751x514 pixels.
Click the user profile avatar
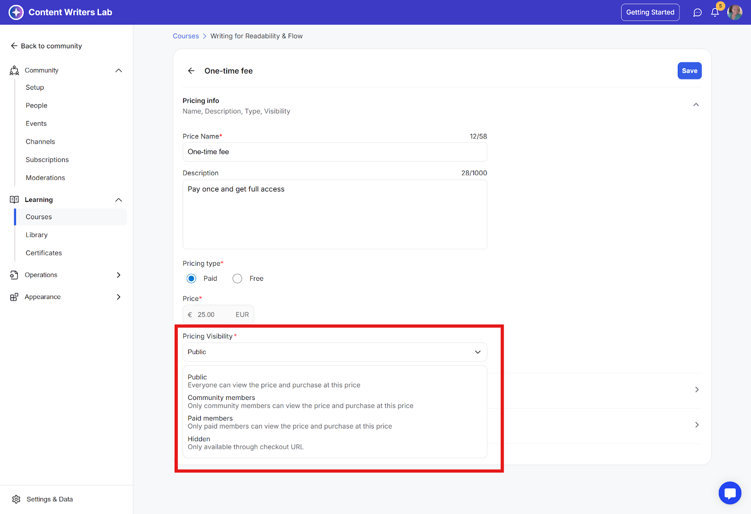[x=735, y=12]
